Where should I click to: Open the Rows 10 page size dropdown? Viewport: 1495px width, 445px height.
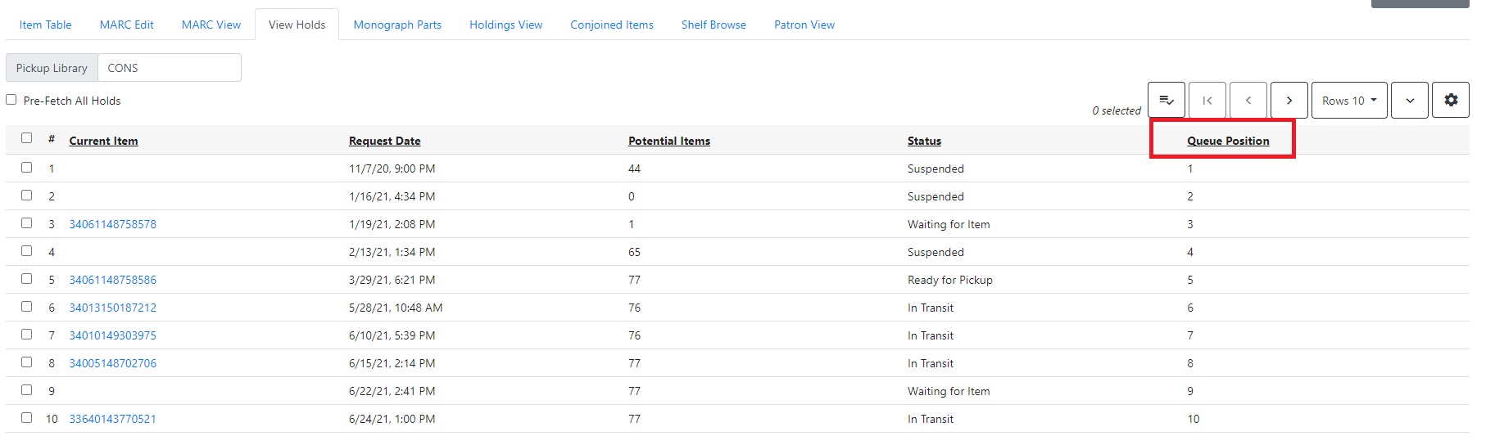[x=1348, y=101]
